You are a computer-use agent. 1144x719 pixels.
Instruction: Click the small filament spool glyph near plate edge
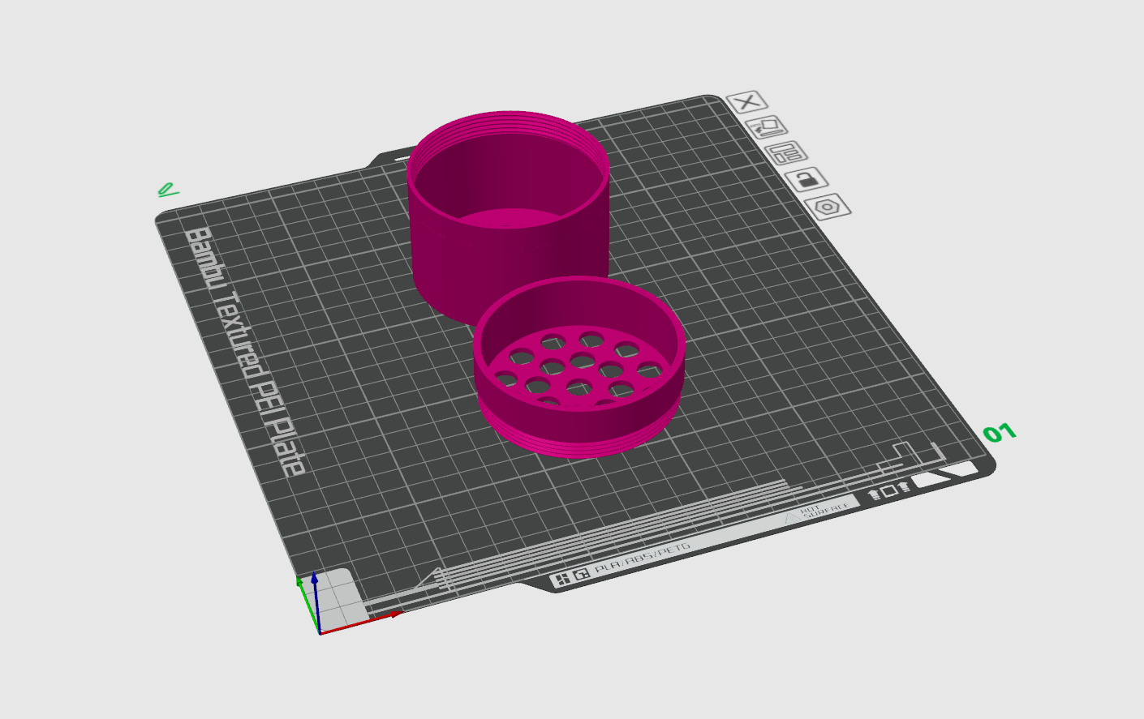pos(874,493)
